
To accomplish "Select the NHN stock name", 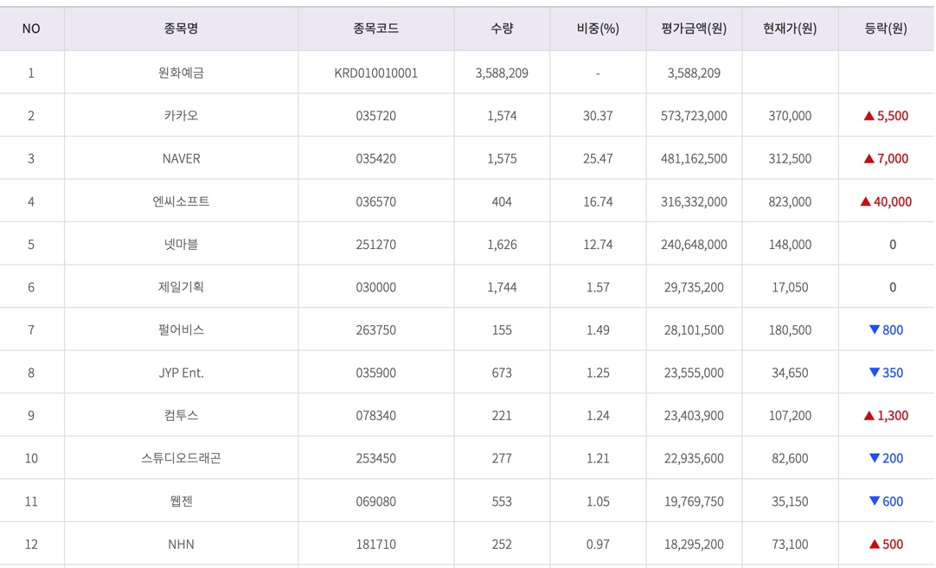I will tap(181, 544).
